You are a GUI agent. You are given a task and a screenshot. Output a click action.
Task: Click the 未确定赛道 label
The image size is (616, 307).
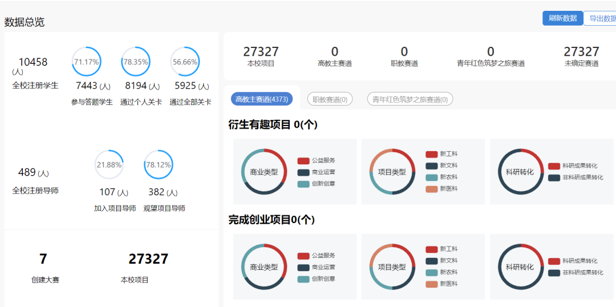pos(581,64)
